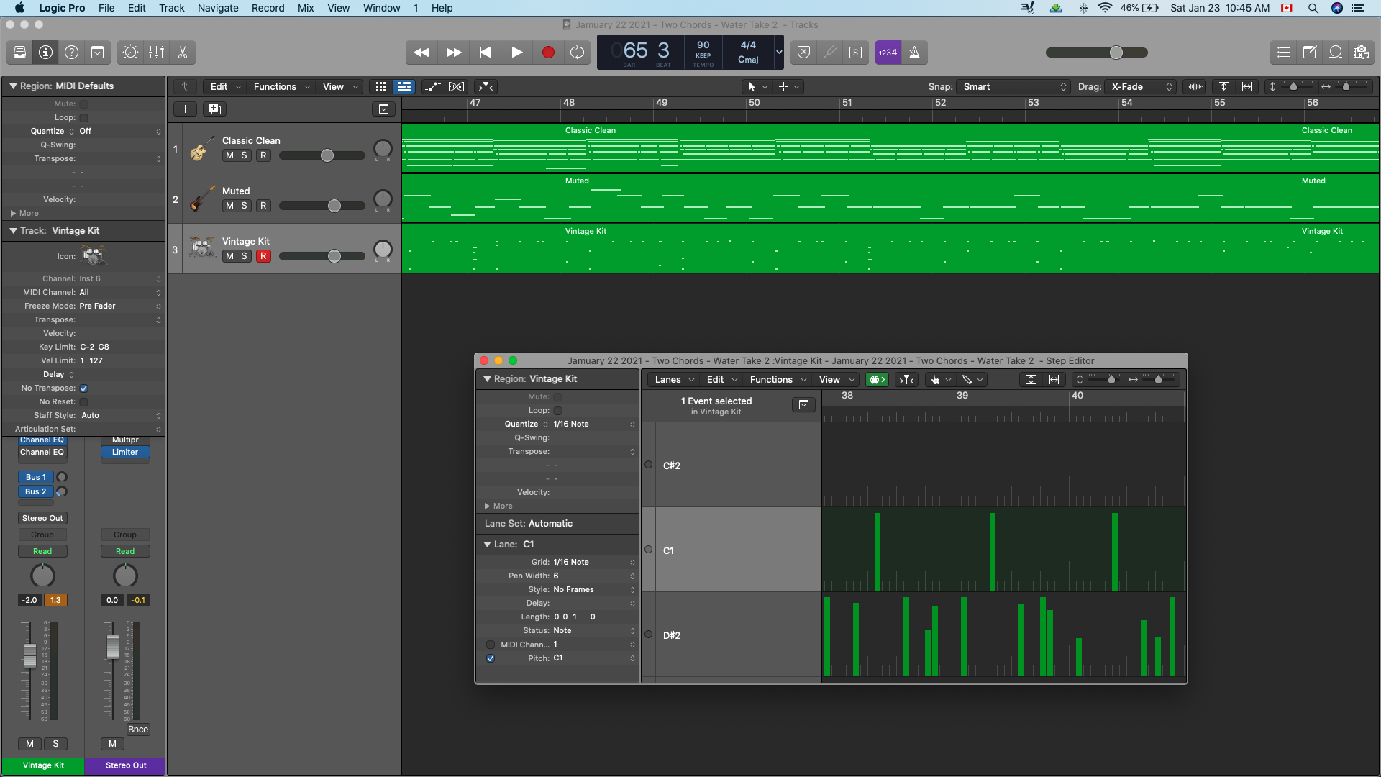
Task: Toggle Flex view button in Tracks
Action: click(456, 87)
